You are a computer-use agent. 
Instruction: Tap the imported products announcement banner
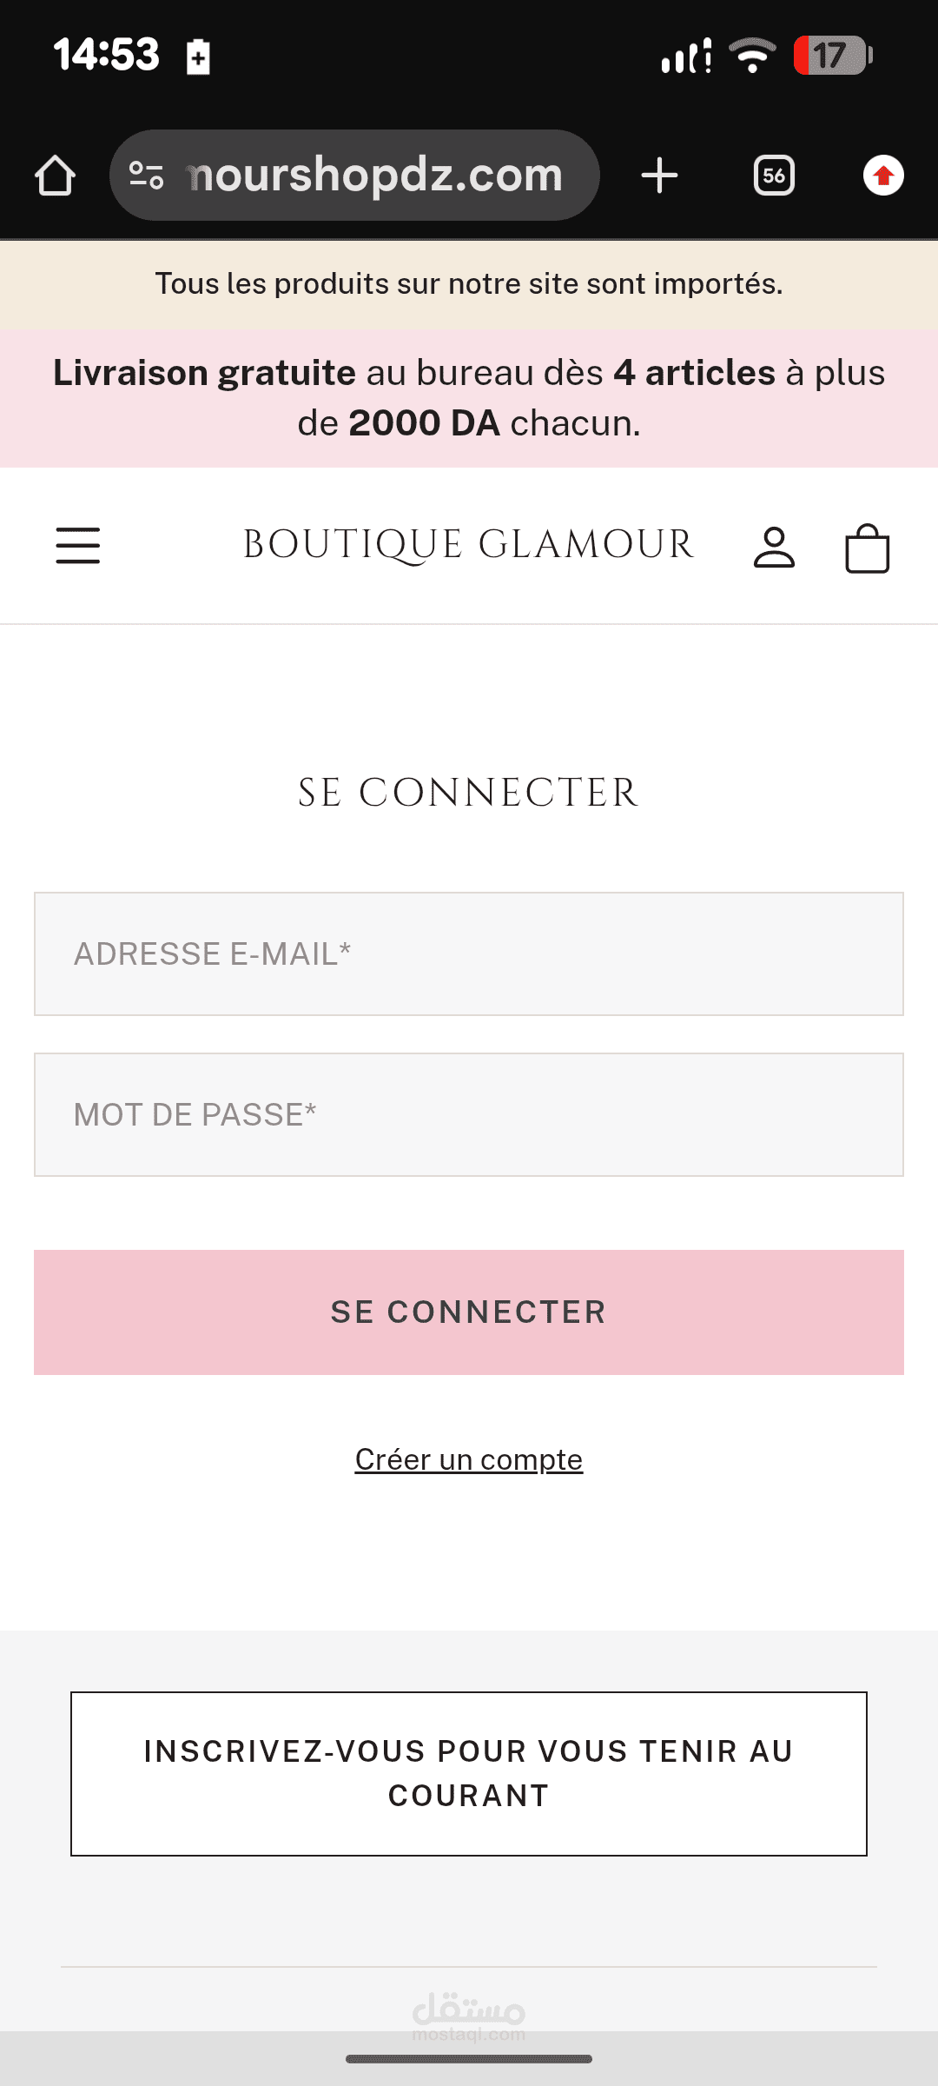click(x=469, y=284)
